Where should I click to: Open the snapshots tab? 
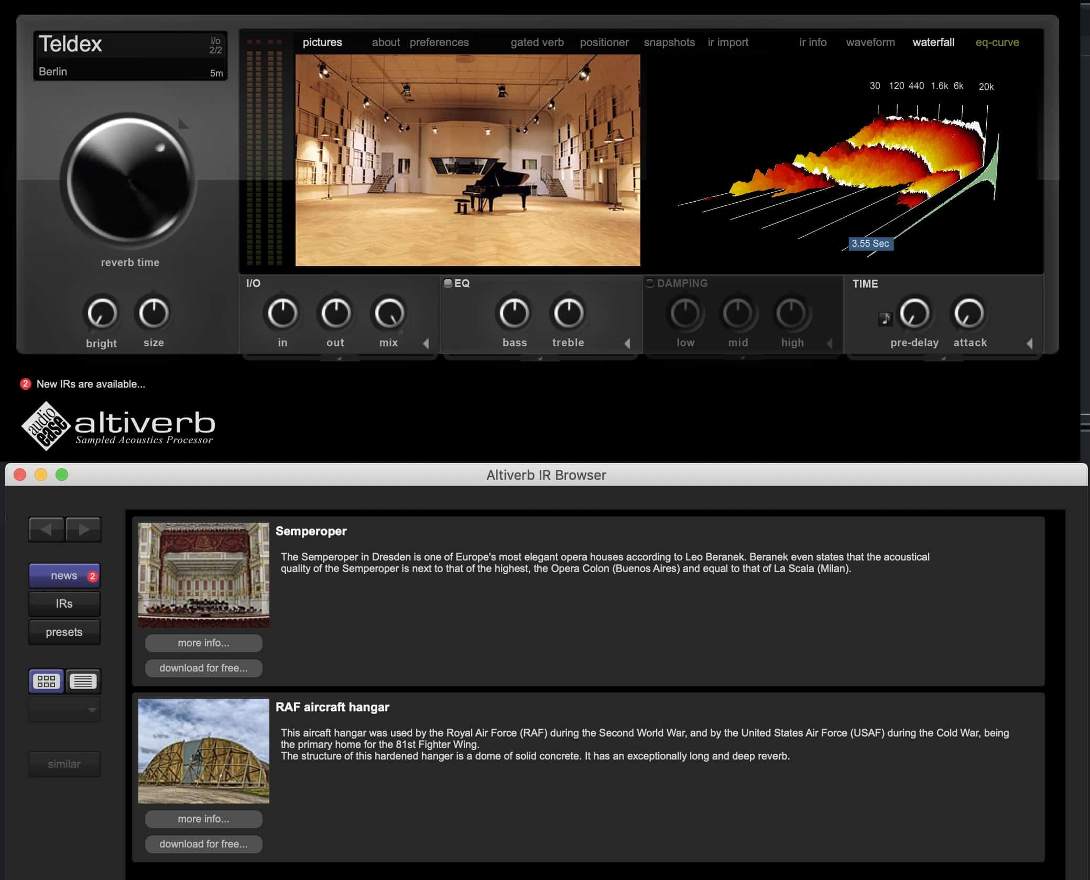coord(669,42)
